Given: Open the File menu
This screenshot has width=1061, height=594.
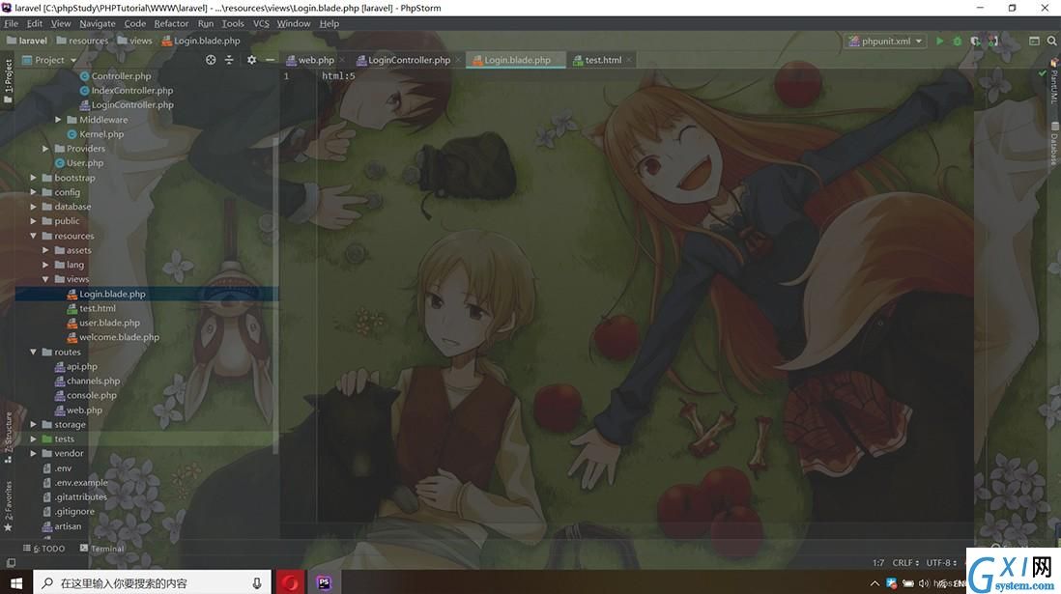Looking at the screenshot, I should (11, 24).
